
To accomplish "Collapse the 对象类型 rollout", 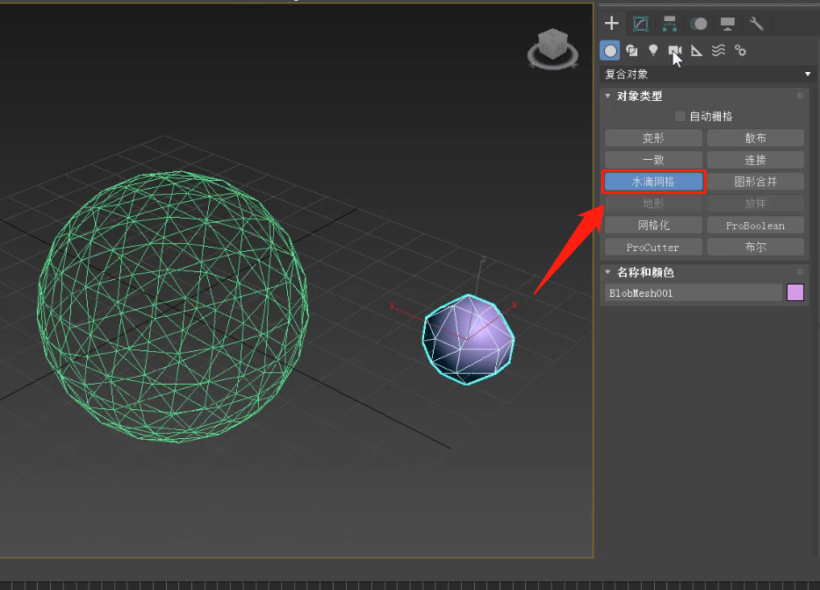I will click(x=608, y=96).
